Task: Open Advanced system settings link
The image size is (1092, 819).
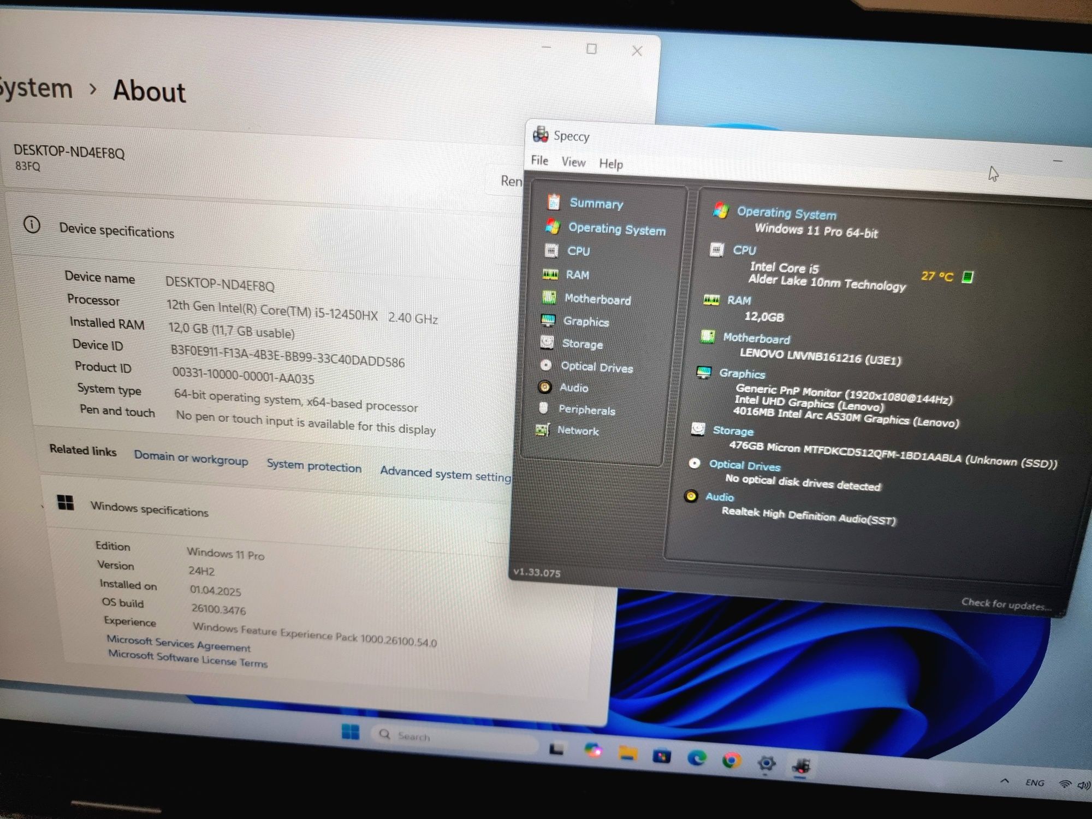Action: tap(446, 473)
